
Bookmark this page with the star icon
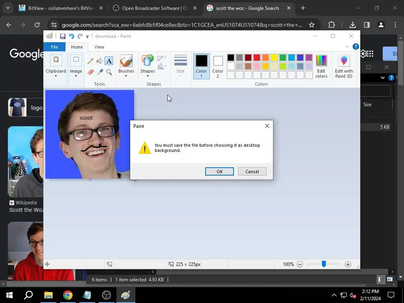(x=312, y=25)
